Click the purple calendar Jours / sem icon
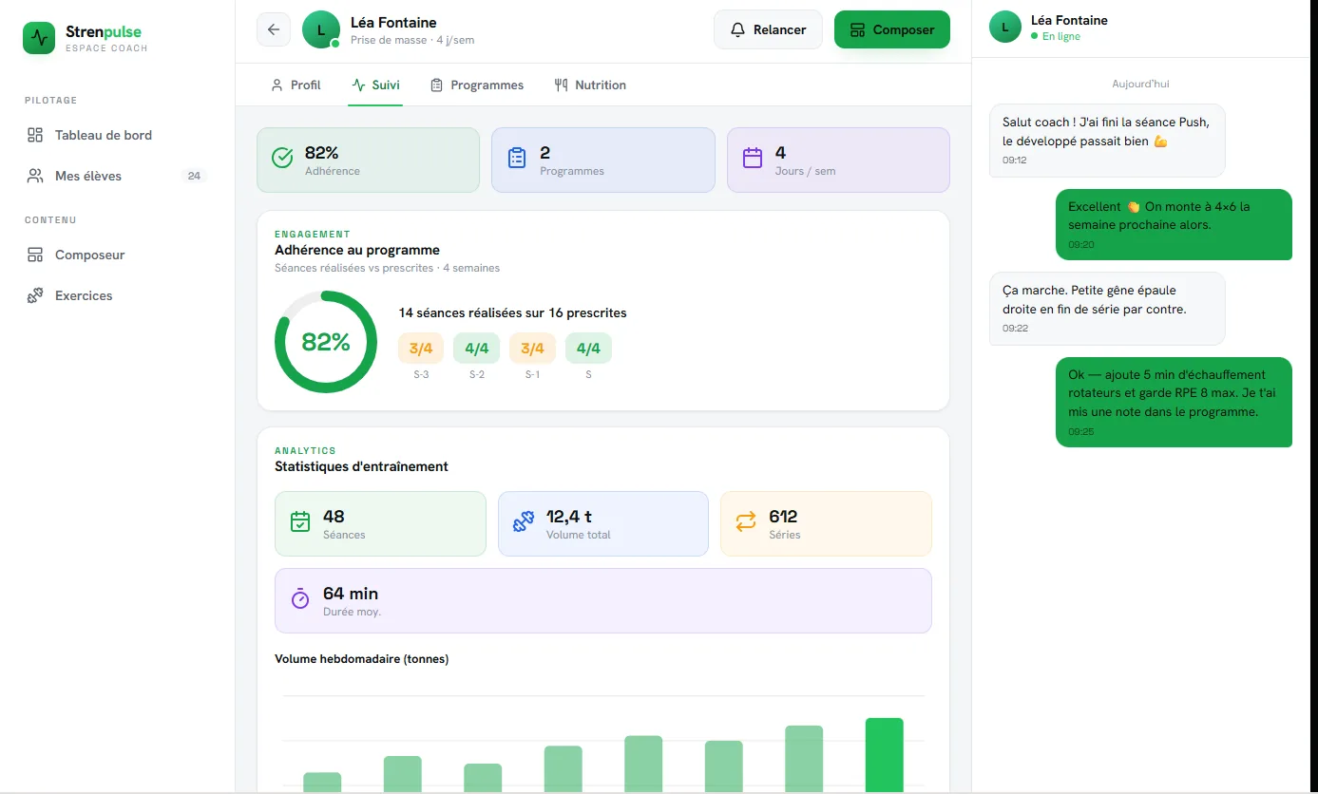Image resolution: width=1318 pixels, height=794 pixels. click(753, 158)
